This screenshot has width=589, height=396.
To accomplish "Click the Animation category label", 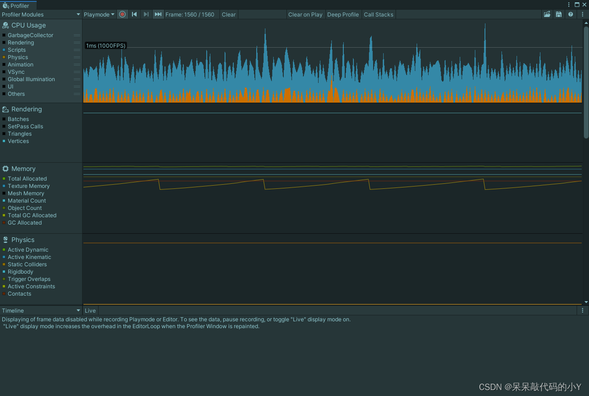I will tap(21, 65).
